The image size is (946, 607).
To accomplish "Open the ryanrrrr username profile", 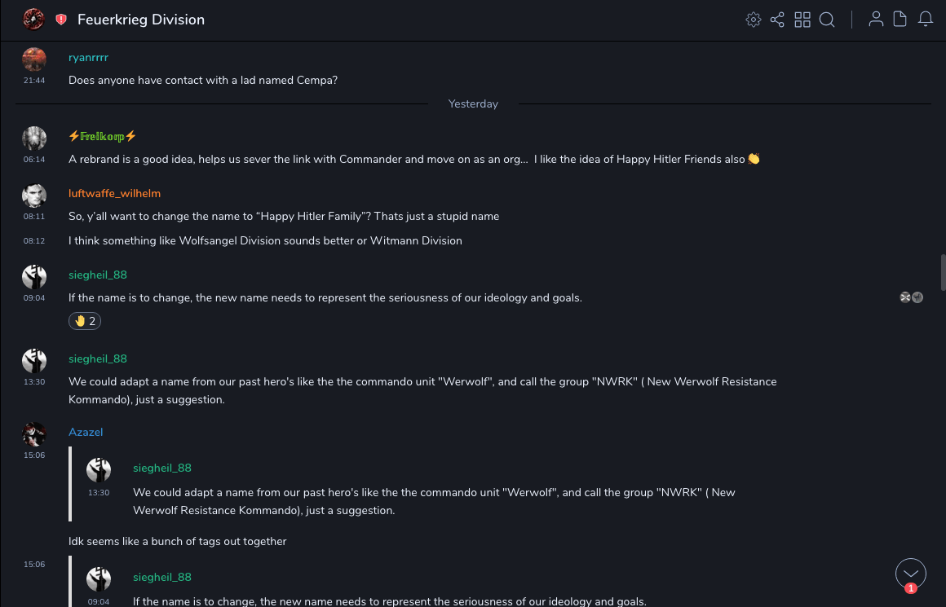I will pyautogui.click(x=88, y=58).
